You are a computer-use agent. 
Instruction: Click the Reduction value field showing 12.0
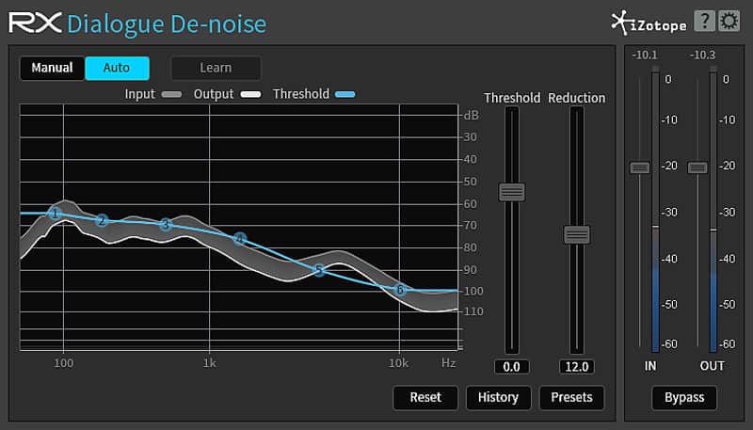click(577, 367)
